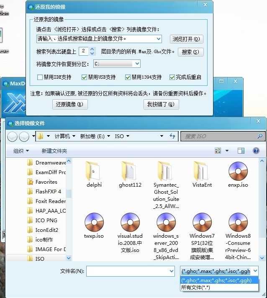Choose the *.gho;*.max;*.ghs;*.iso;*.ggh filter option
This screenshot has width=267, height=298.
219,280
